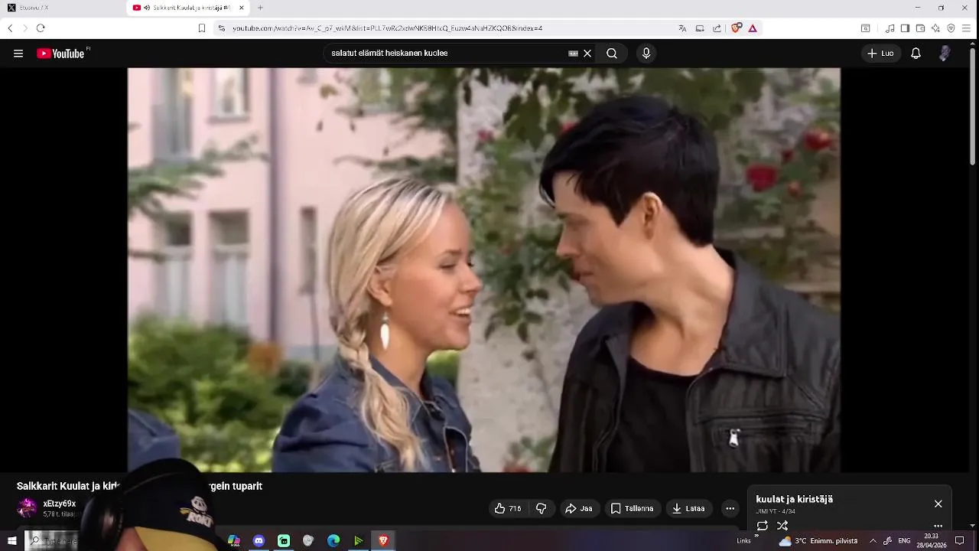Clear the YouTube search text
The height and width of the screenshot is (551, 979).
pos(587,54)
